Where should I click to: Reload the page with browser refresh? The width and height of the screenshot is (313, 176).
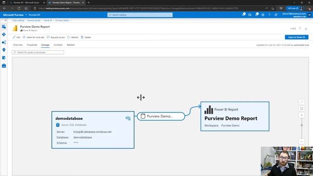point(19,8)
